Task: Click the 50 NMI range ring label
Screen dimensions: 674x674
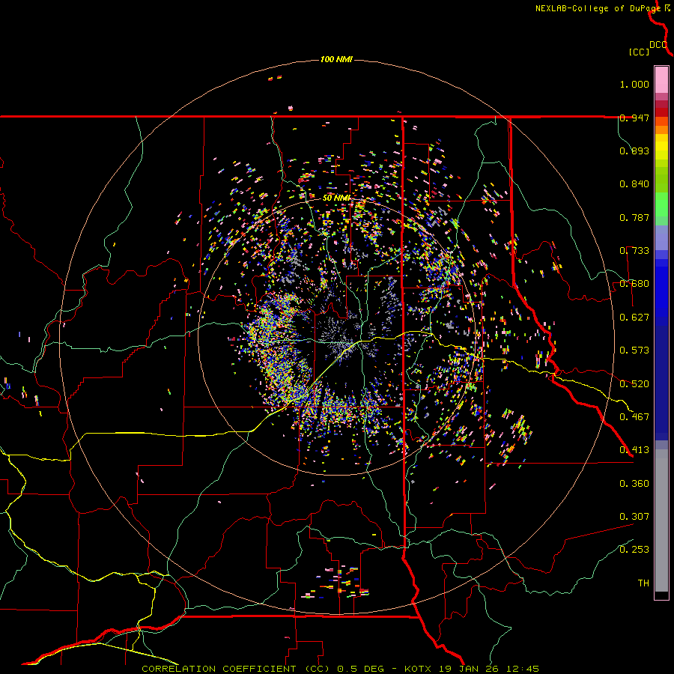Action: [x=337, y=198]
